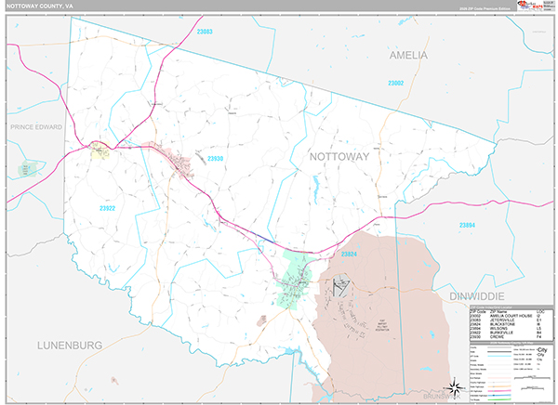Select ZIP code label 23930
558x405 pixels.
(x=216, y=158)
